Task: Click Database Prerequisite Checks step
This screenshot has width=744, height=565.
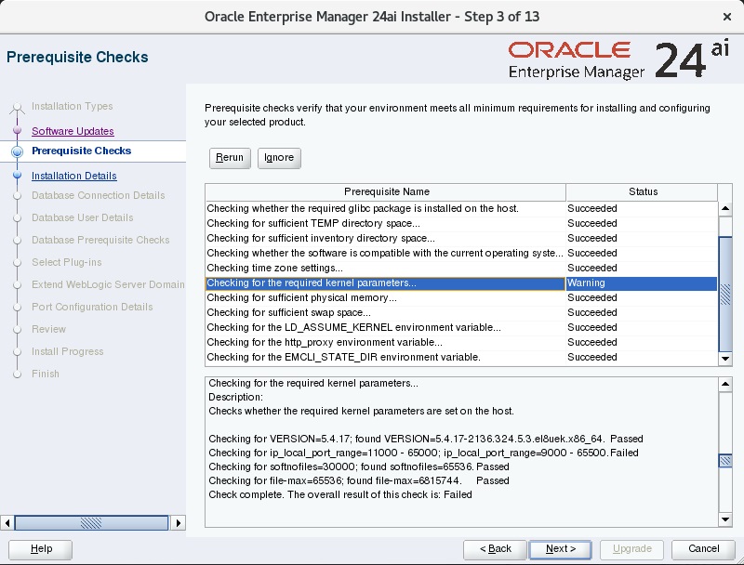Action: pos(100,240)
